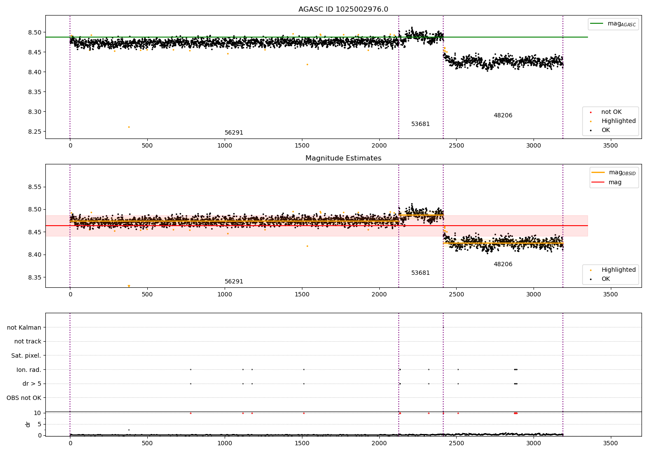The width and height of the screenshot is (648, 453).
Task: Click the 53681 label in Magnitude Estimates plot
Action: [420, 273]
